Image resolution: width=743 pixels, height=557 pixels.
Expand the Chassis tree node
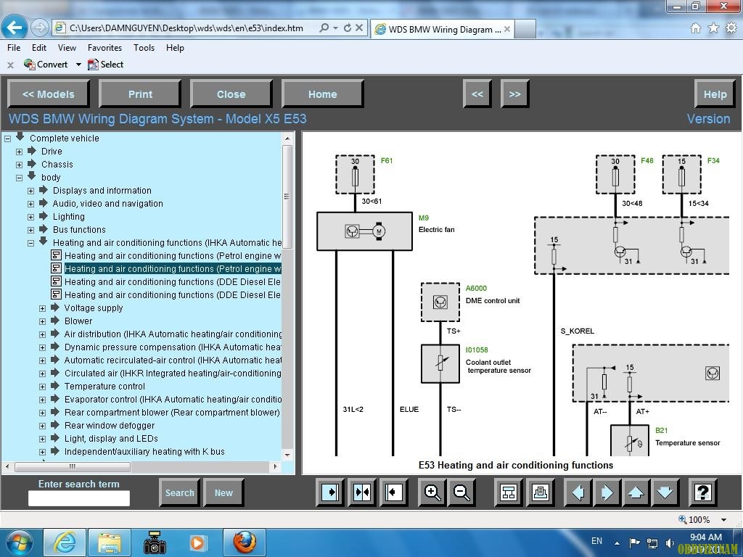pyautogui.click(x=19, y=165)
